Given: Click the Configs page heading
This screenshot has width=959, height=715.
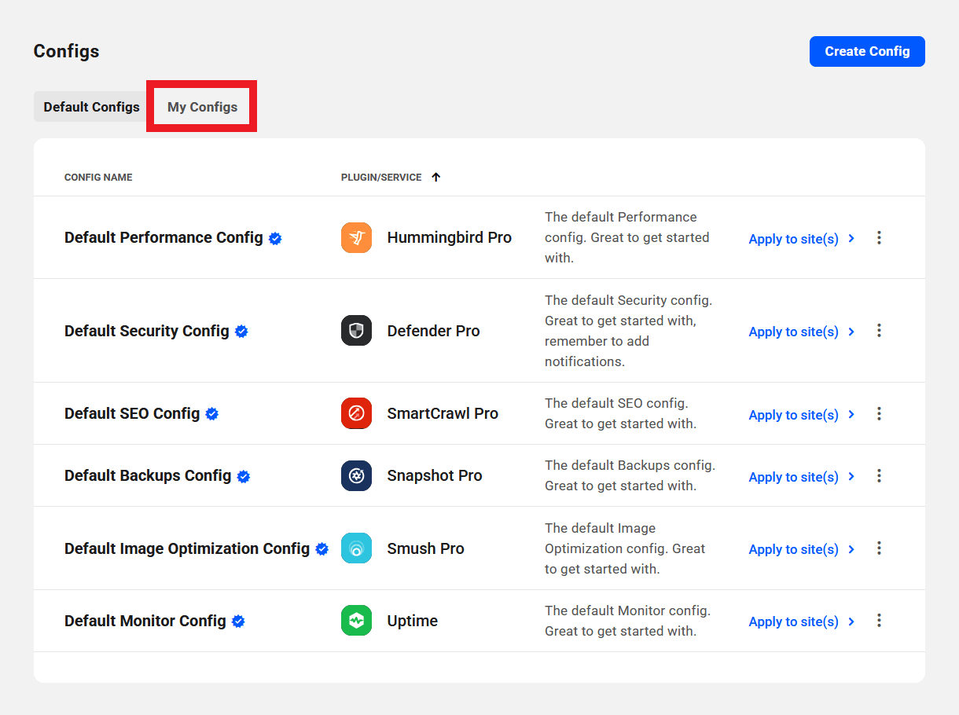Looking at the screenshot, I should click(66, 51).
